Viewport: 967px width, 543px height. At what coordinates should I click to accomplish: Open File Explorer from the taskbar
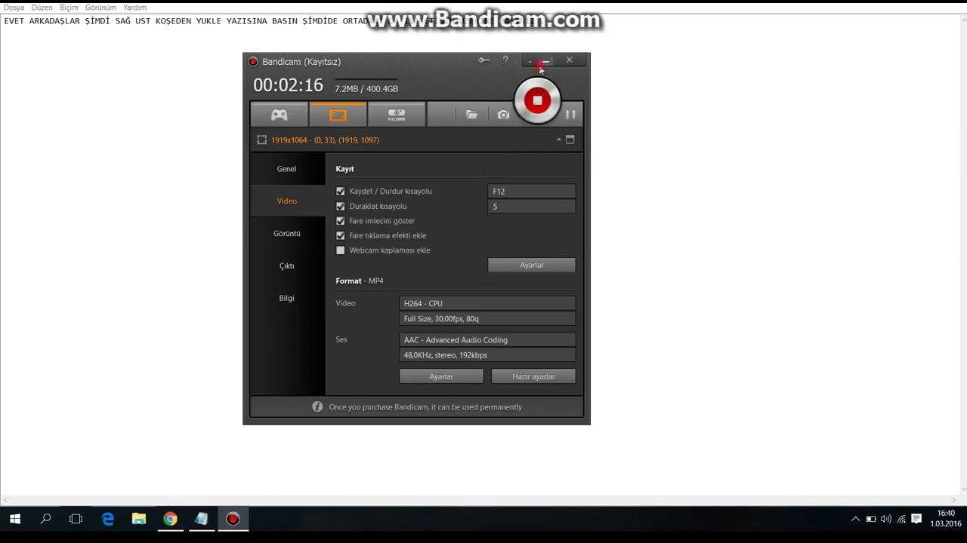[139, 519]
